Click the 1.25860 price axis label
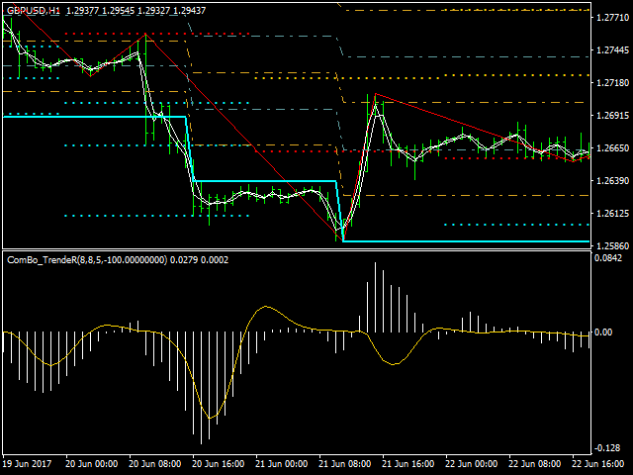This screenshot has height=475, width=633. (x=610, y=245)
